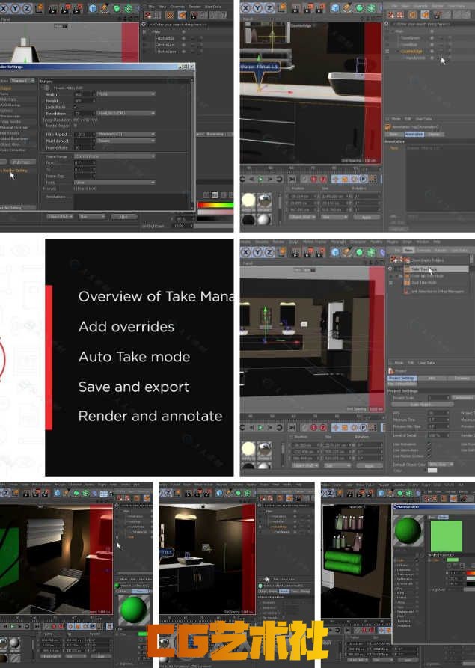Screen dimensions: 475x668
Task: Click Edit Render Settings icon in top-left screenshot
Action: pos(77,8)
